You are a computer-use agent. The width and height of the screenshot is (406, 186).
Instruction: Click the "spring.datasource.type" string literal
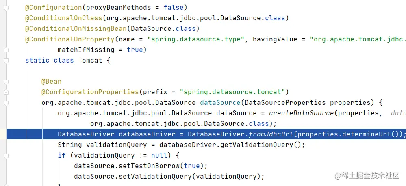(196, 39)
